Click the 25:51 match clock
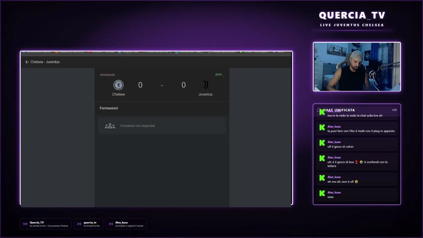423x238 pixels. 218,75
